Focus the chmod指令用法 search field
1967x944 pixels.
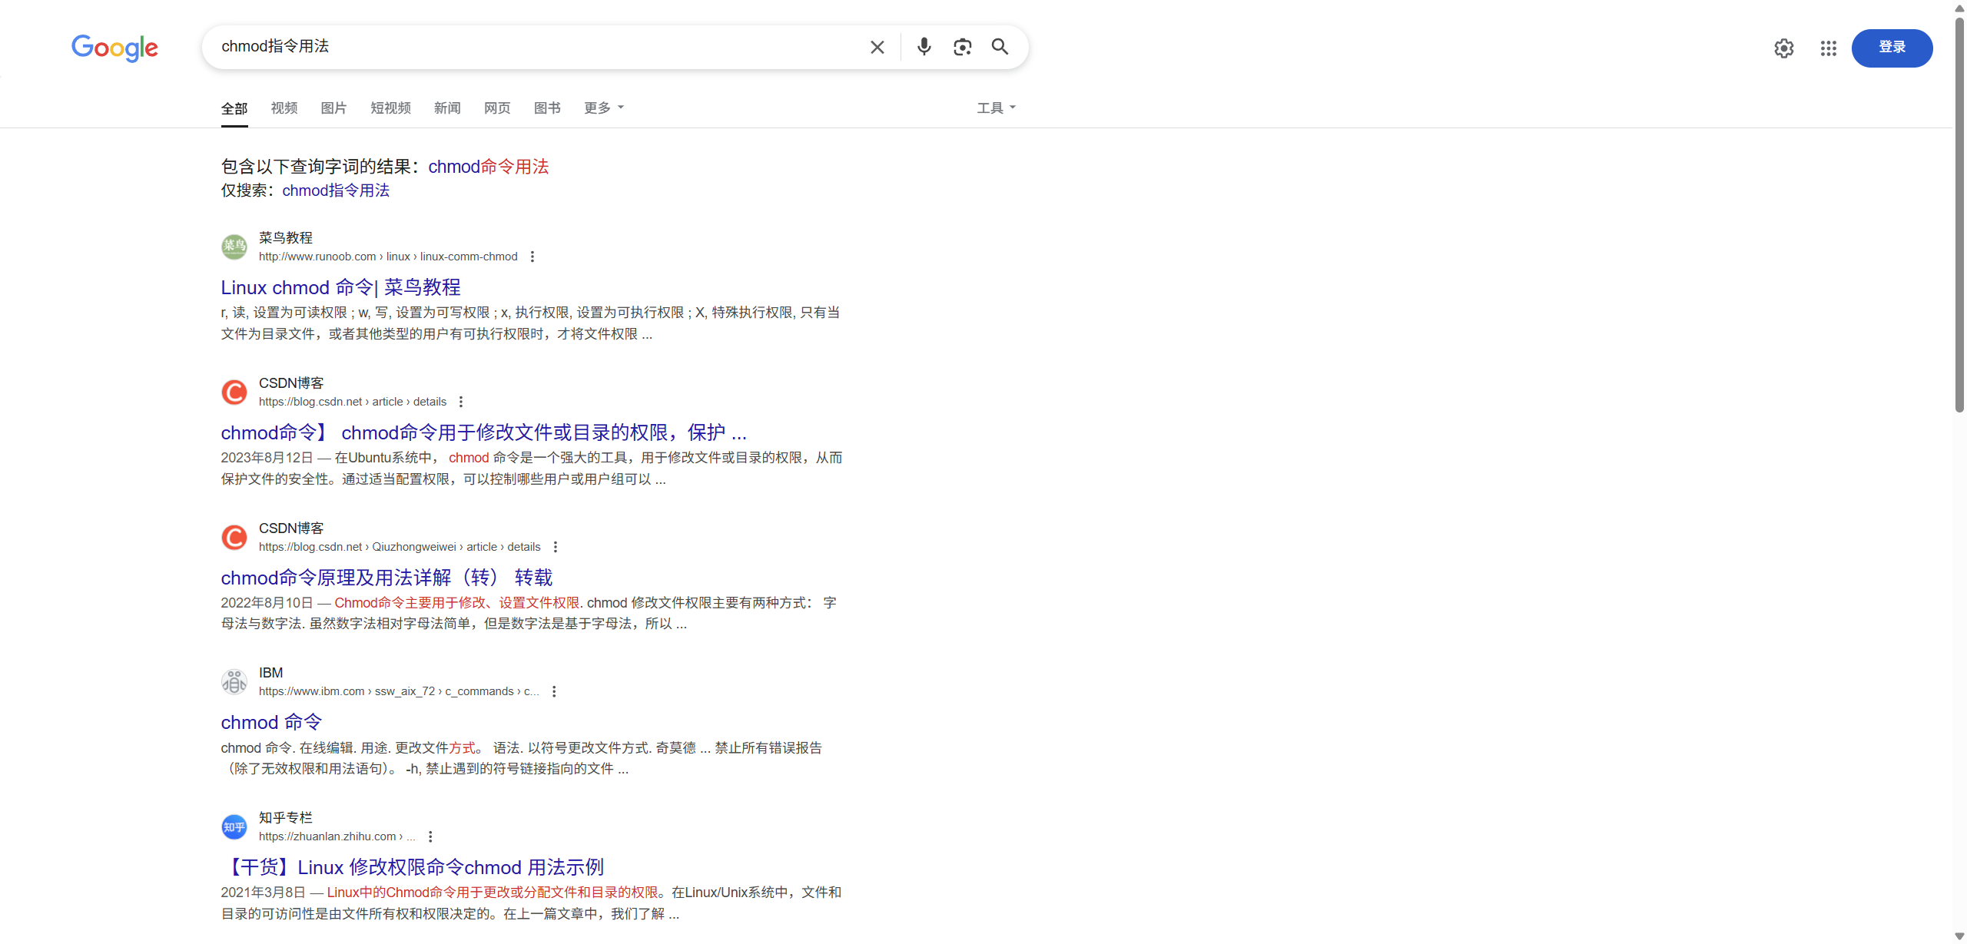(x=538, y=47)
